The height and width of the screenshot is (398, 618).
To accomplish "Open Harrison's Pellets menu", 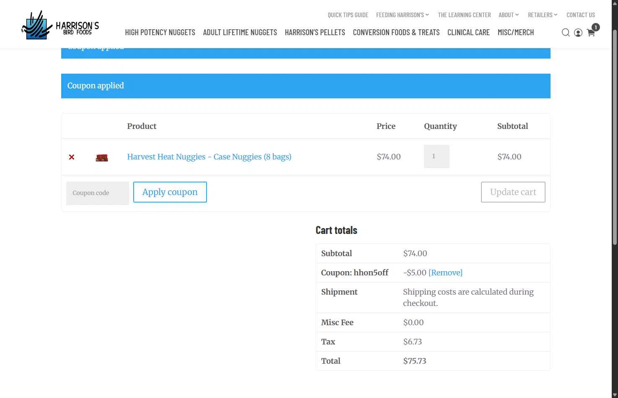I will tap(315, 33).
